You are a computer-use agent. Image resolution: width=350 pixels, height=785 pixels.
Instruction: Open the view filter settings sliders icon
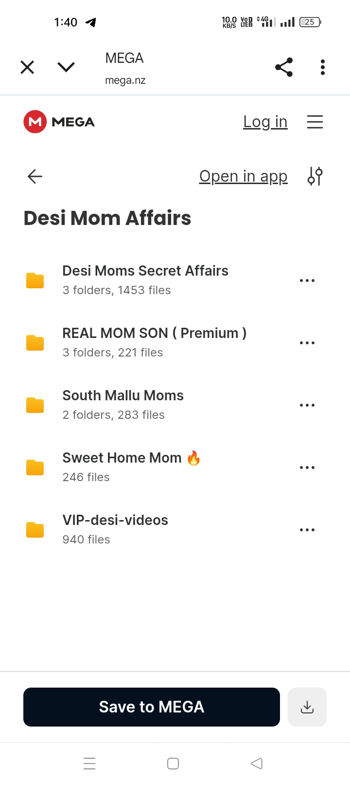[x=315, y=176]
